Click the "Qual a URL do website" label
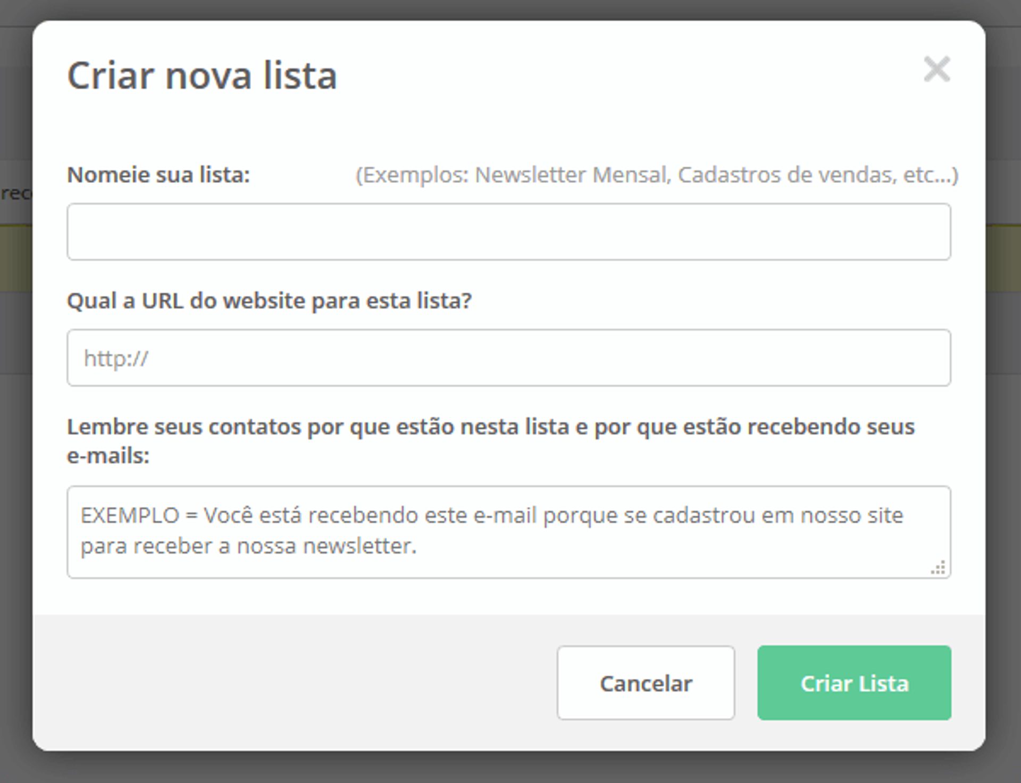The height and width of the screenshot is (783, 1021). (x=269, y=301)
